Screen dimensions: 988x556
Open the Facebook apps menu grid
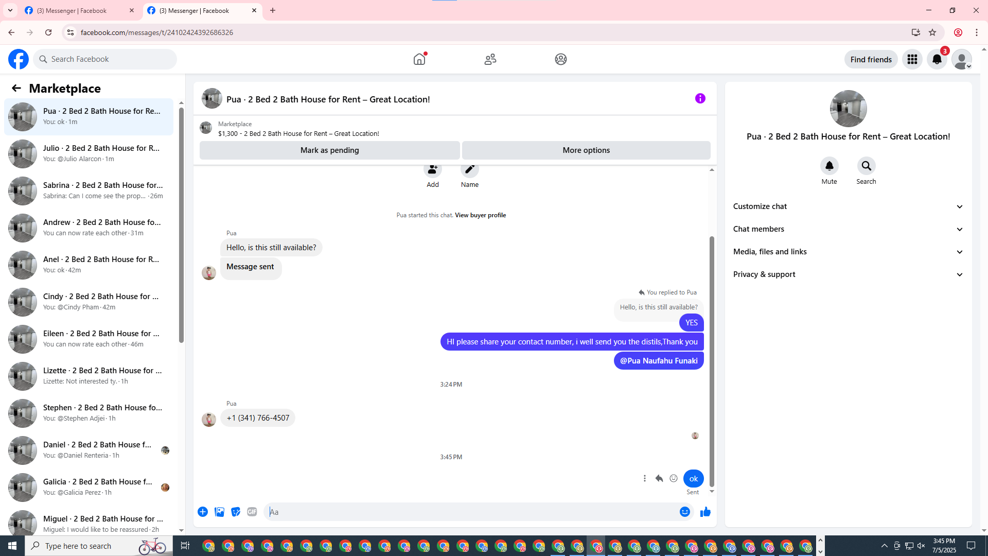[912, 59]
